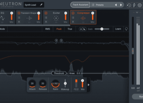Viewport: 143px width, 103px height.
Task: Click the circular node on spectrum line
Action: click(123, 43)
